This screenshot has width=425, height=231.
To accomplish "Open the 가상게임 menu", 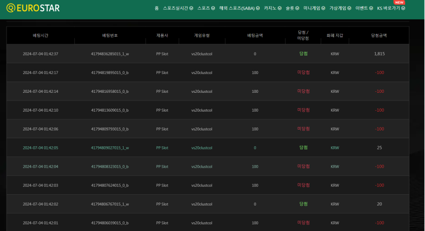I will point(338,8).
